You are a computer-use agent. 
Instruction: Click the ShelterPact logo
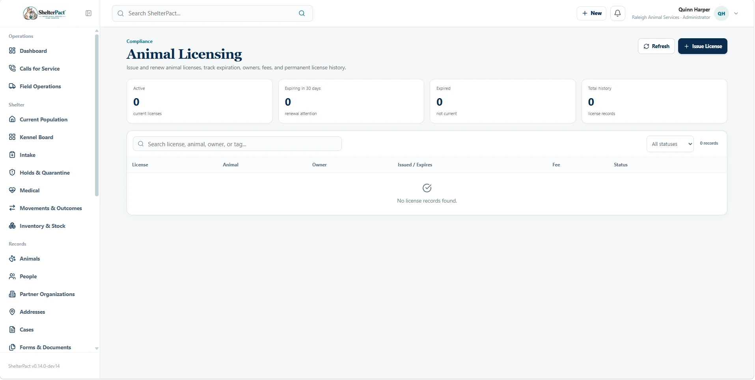(45, 13)
